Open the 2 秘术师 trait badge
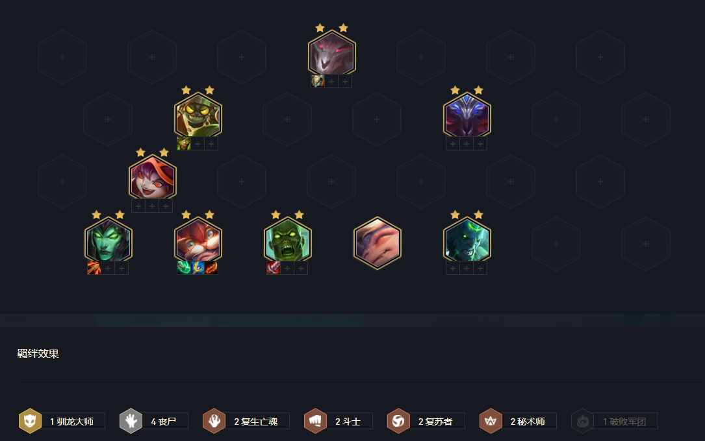The height and width of the screenshot is (441, 705). [x=518, y=422]
